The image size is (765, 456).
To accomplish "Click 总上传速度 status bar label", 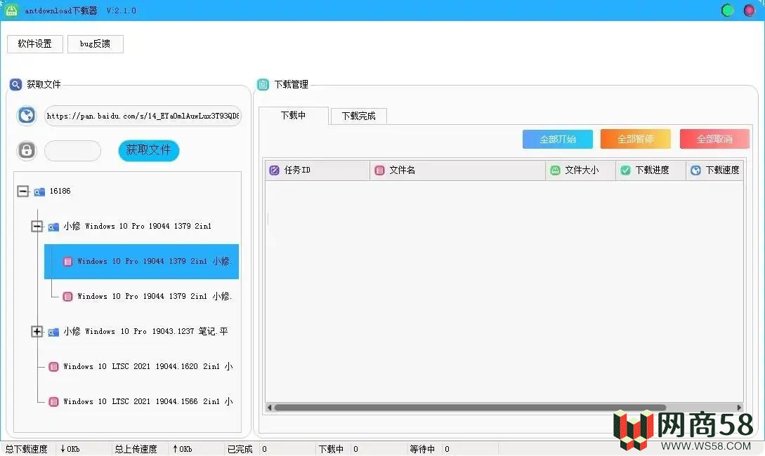I will point(136,449).
